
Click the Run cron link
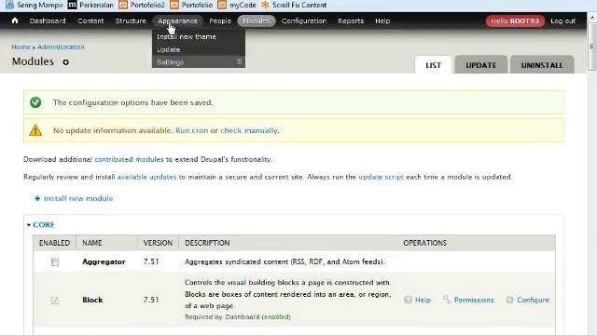tap(191, 130)
